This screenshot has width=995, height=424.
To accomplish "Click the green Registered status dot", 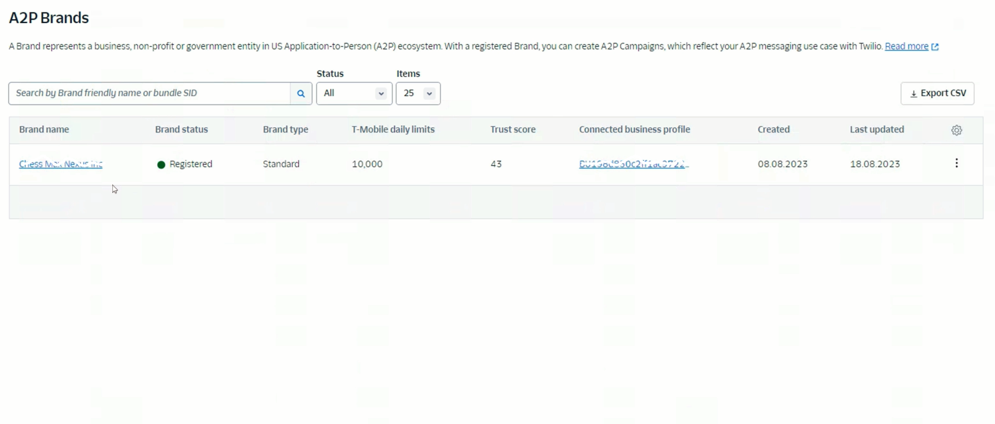I will point(161,165).
